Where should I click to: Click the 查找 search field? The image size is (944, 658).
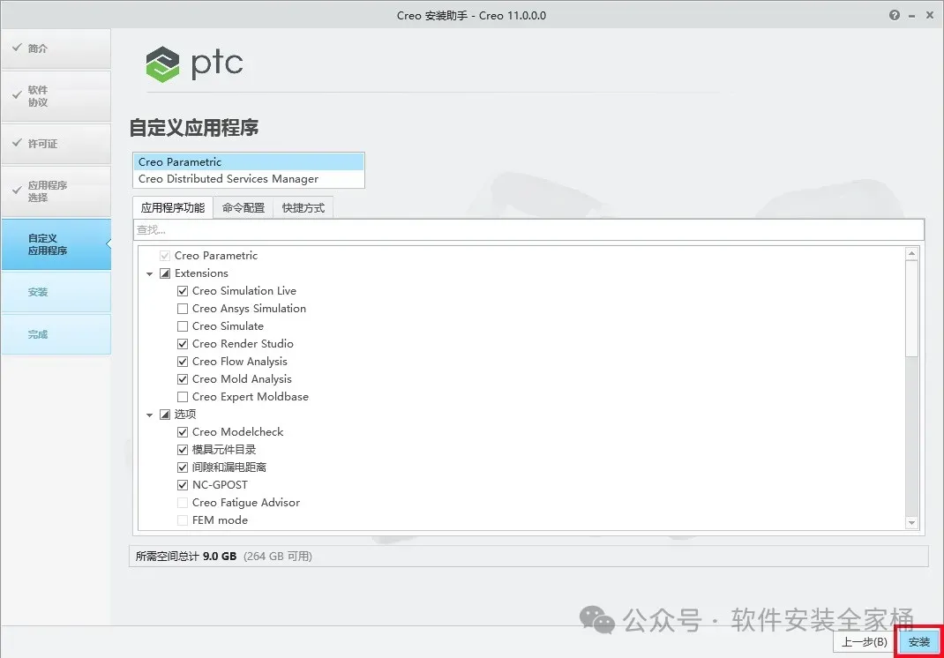point(528,230)
